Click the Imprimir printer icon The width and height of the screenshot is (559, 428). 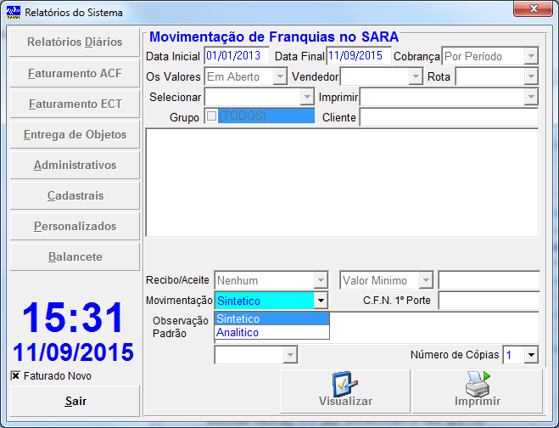pos(478,384)
